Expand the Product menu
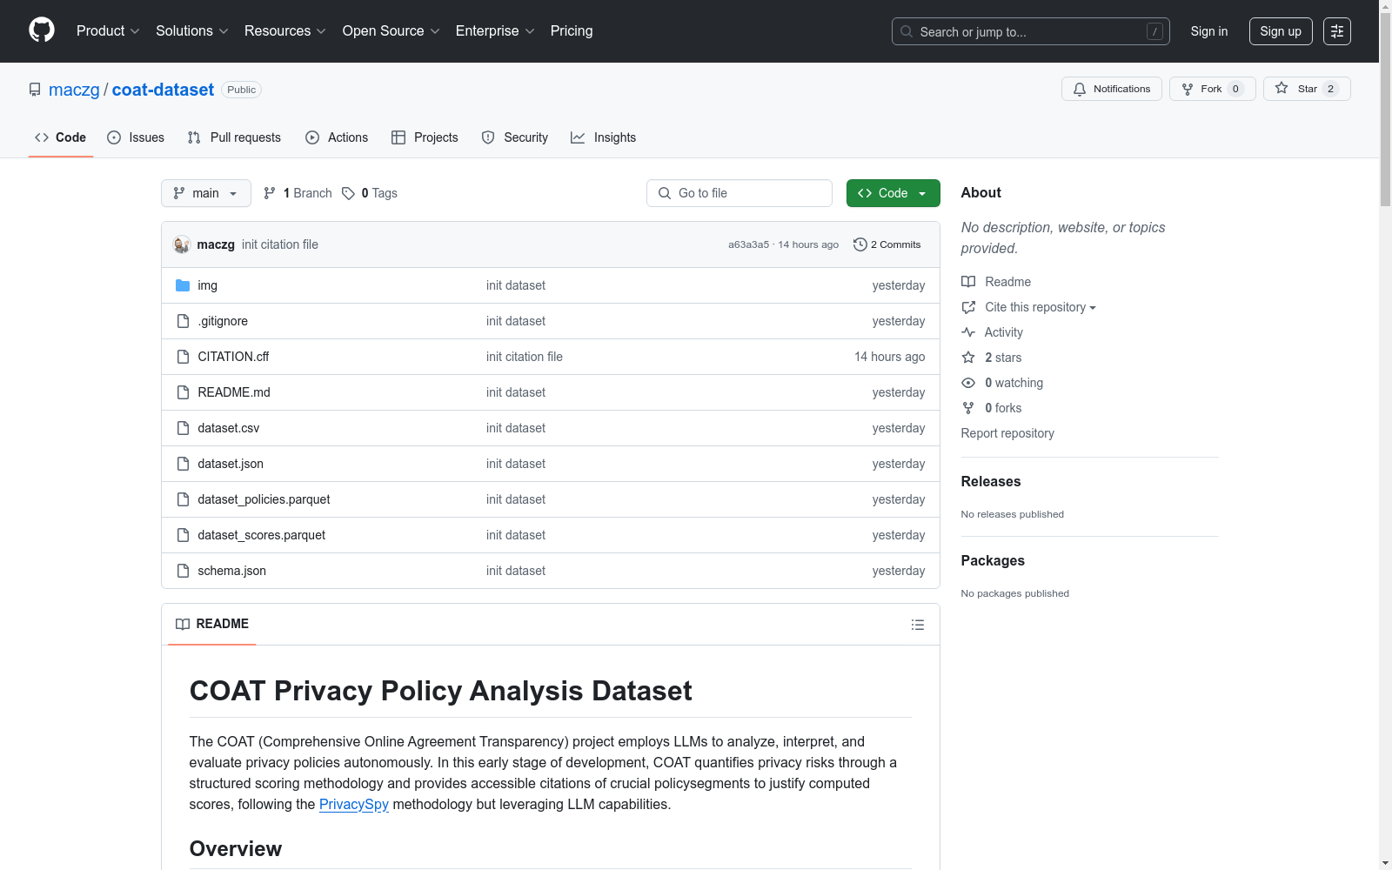Screen dimensions: 1392x870 (x=108, y=31)
